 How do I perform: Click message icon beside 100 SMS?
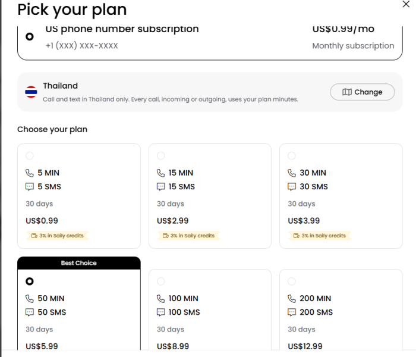click(x=160, y=312)
